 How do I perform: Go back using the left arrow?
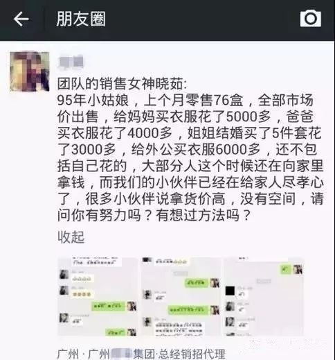click(21, 19)
